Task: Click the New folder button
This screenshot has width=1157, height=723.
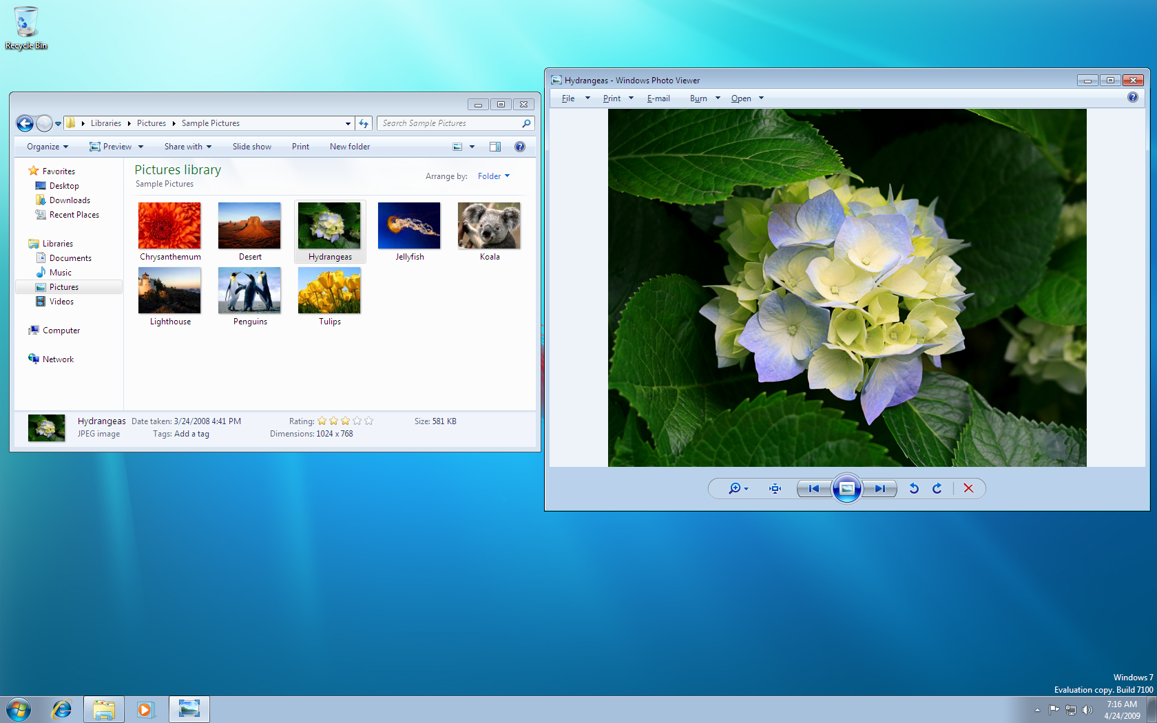Action: (349, 146)
